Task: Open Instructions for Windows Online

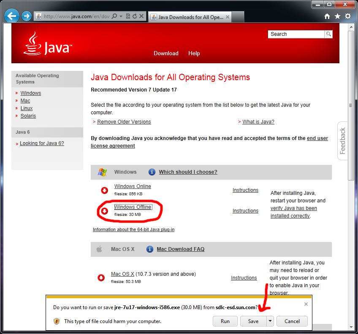Action: 245,190
